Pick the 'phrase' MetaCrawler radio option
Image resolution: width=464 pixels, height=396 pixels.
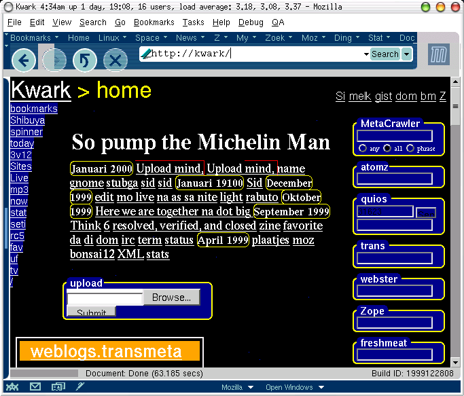(x=410, y=148)
